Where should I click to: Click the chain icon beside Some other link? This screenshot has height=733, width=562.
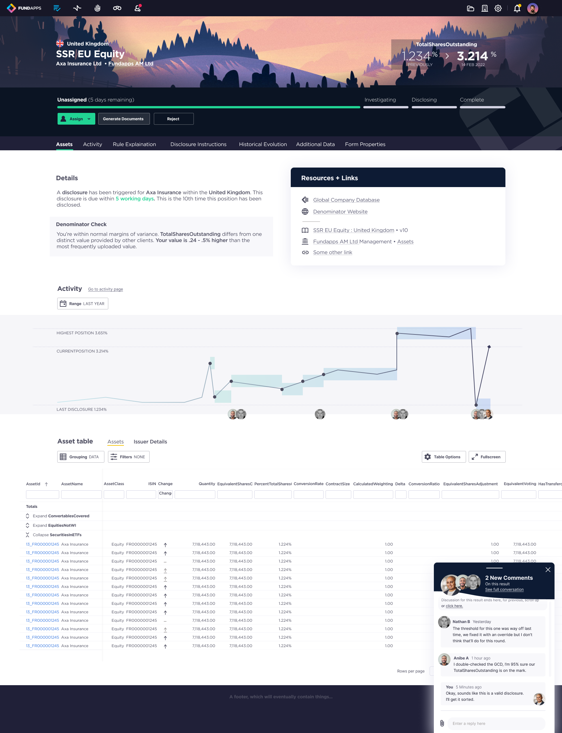pos(305,252)
